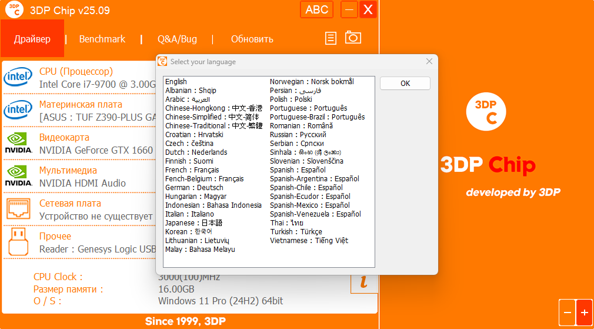This screenshot has height=329, width=594.
Task: Open the Мультимедиа driver link
Action: [x=68, y=170]
